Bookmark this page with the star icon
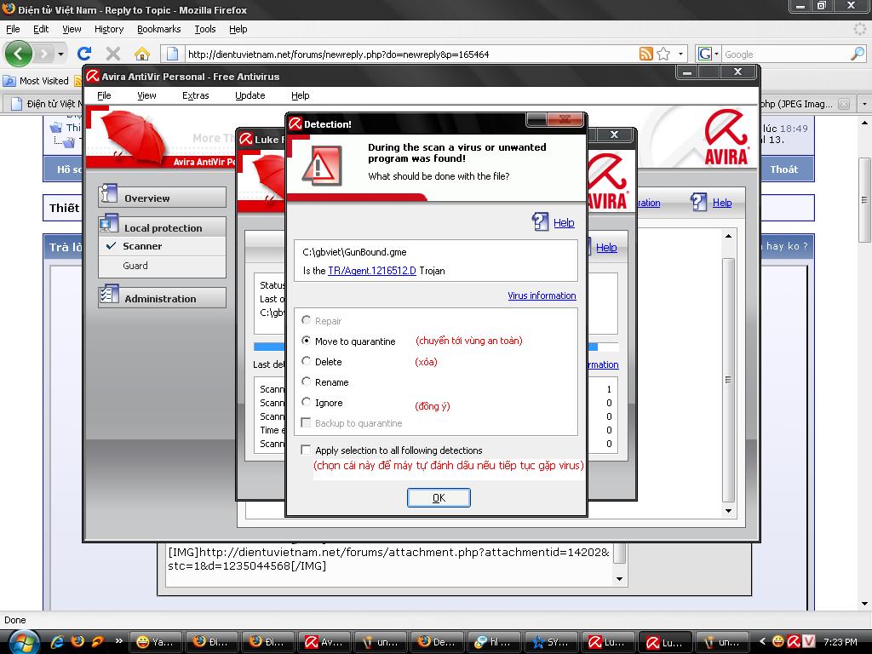The image size is (872, 654). coord(663,54)
